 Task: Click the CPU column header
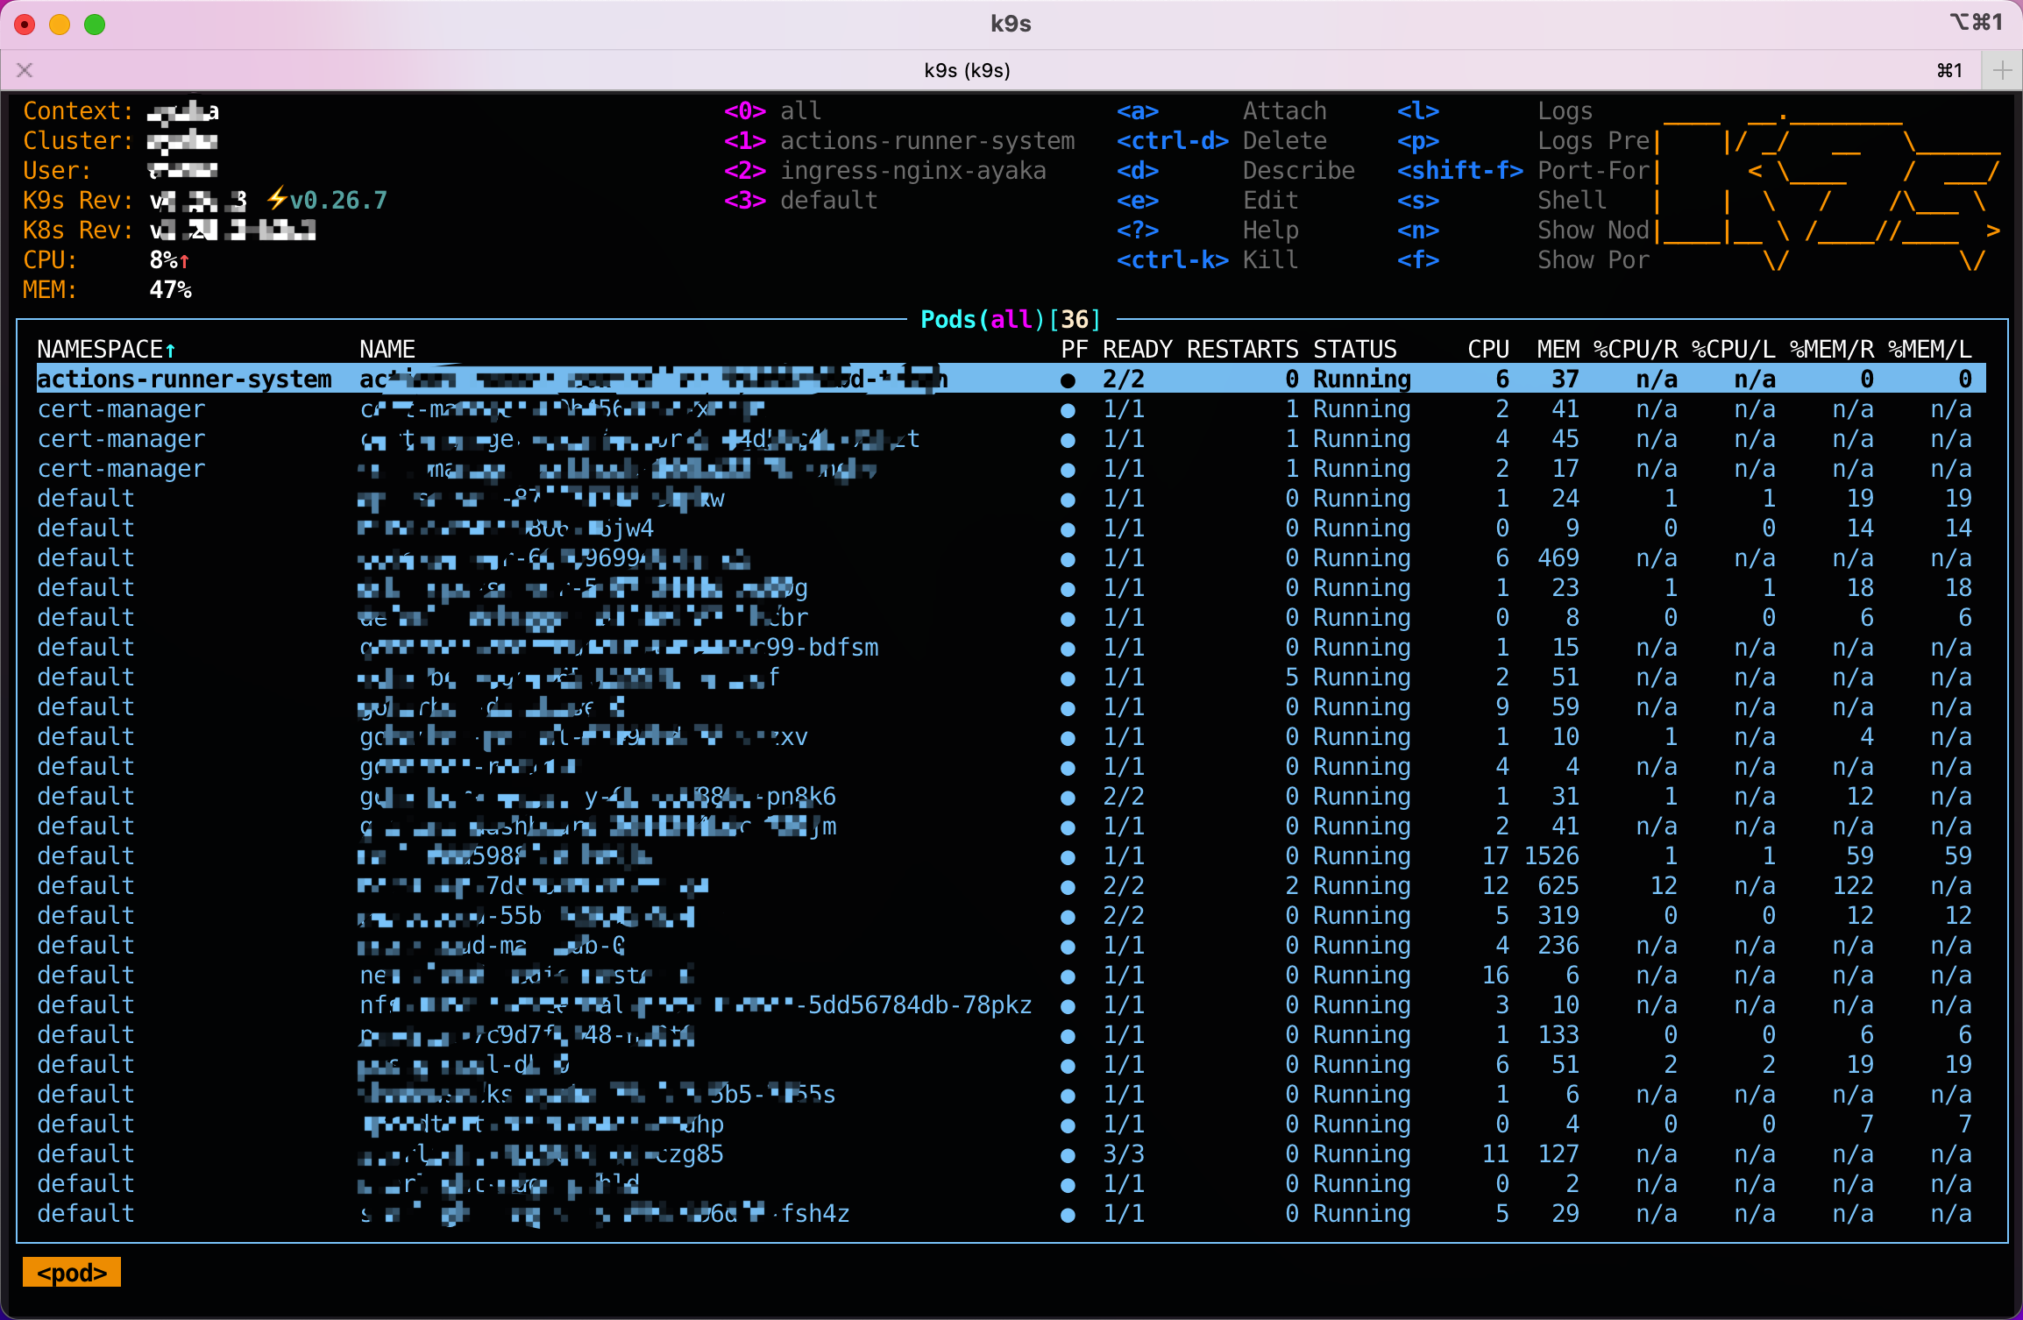pos(1488,350)
